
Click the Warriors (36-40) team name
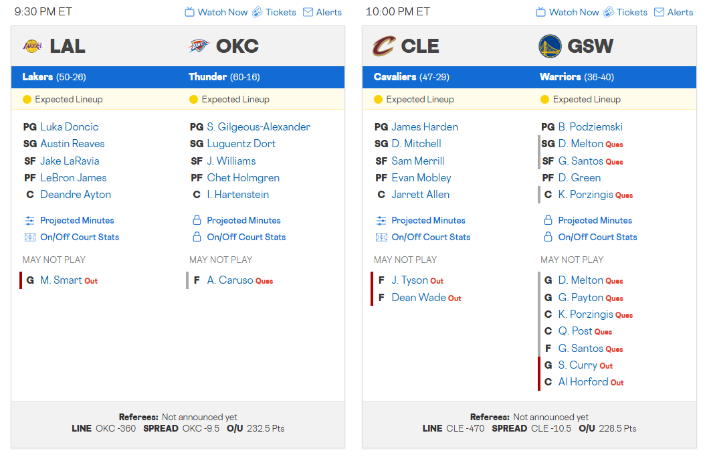[x=561, y=77]
